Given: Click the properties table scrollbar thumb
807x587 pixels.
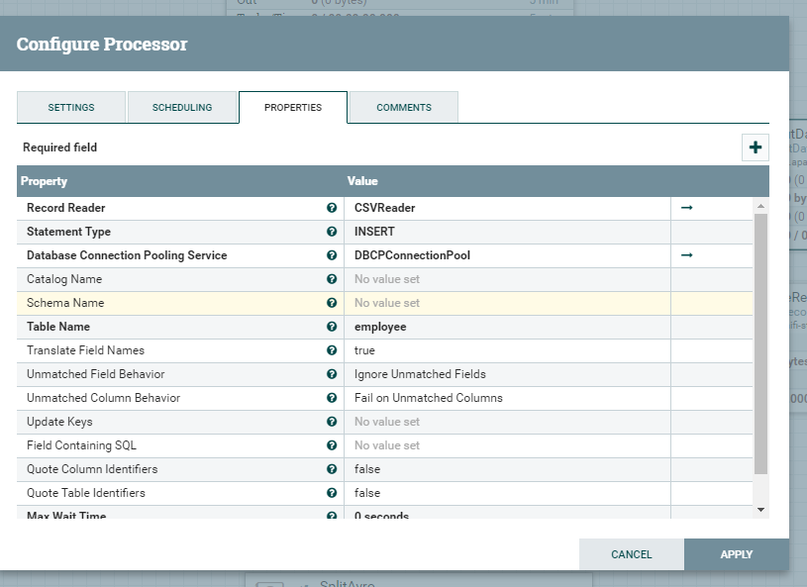Looking at the screenshot, I should click(x=760, y=343).
